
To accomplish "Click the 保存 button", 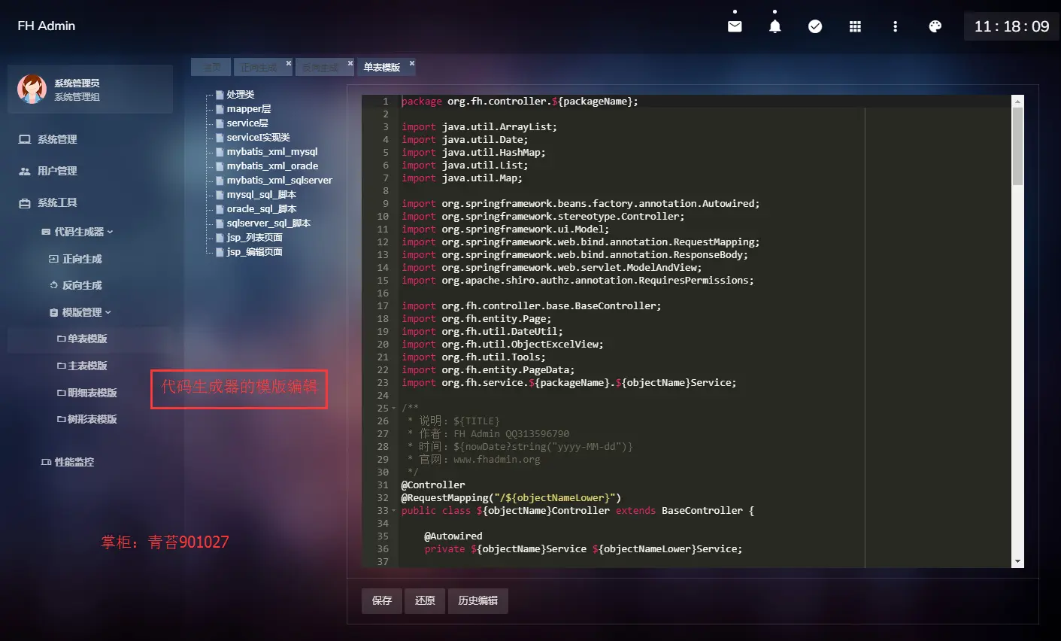I will 382,600.
